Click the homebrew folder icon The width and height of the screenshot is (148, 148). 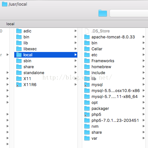click(x=87, y=67)
